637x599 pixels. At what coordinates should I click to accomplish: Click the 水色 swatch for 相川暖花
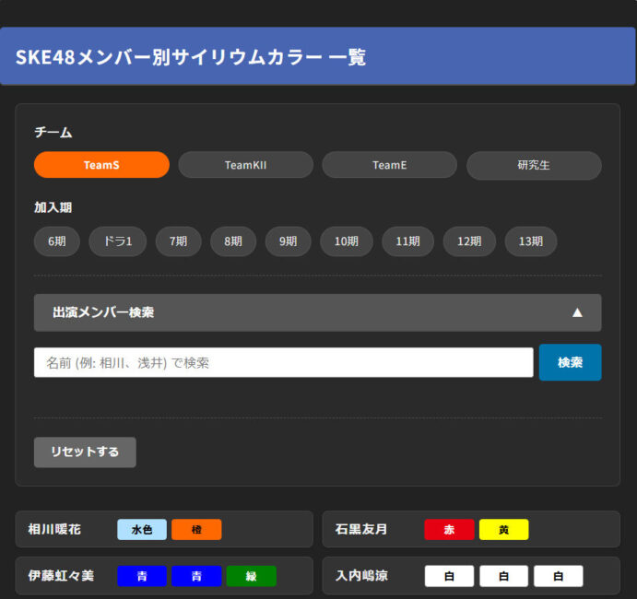point(142,530)
